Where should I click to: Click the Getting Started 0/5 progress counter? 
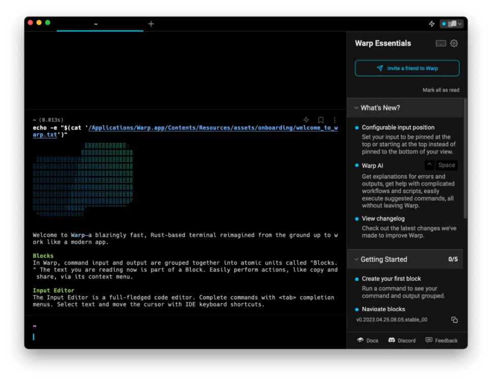[453, 259]
